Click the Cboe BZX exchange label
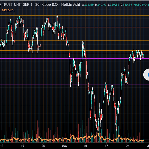This screenshot has height=149, width=149. click(50, 4)
